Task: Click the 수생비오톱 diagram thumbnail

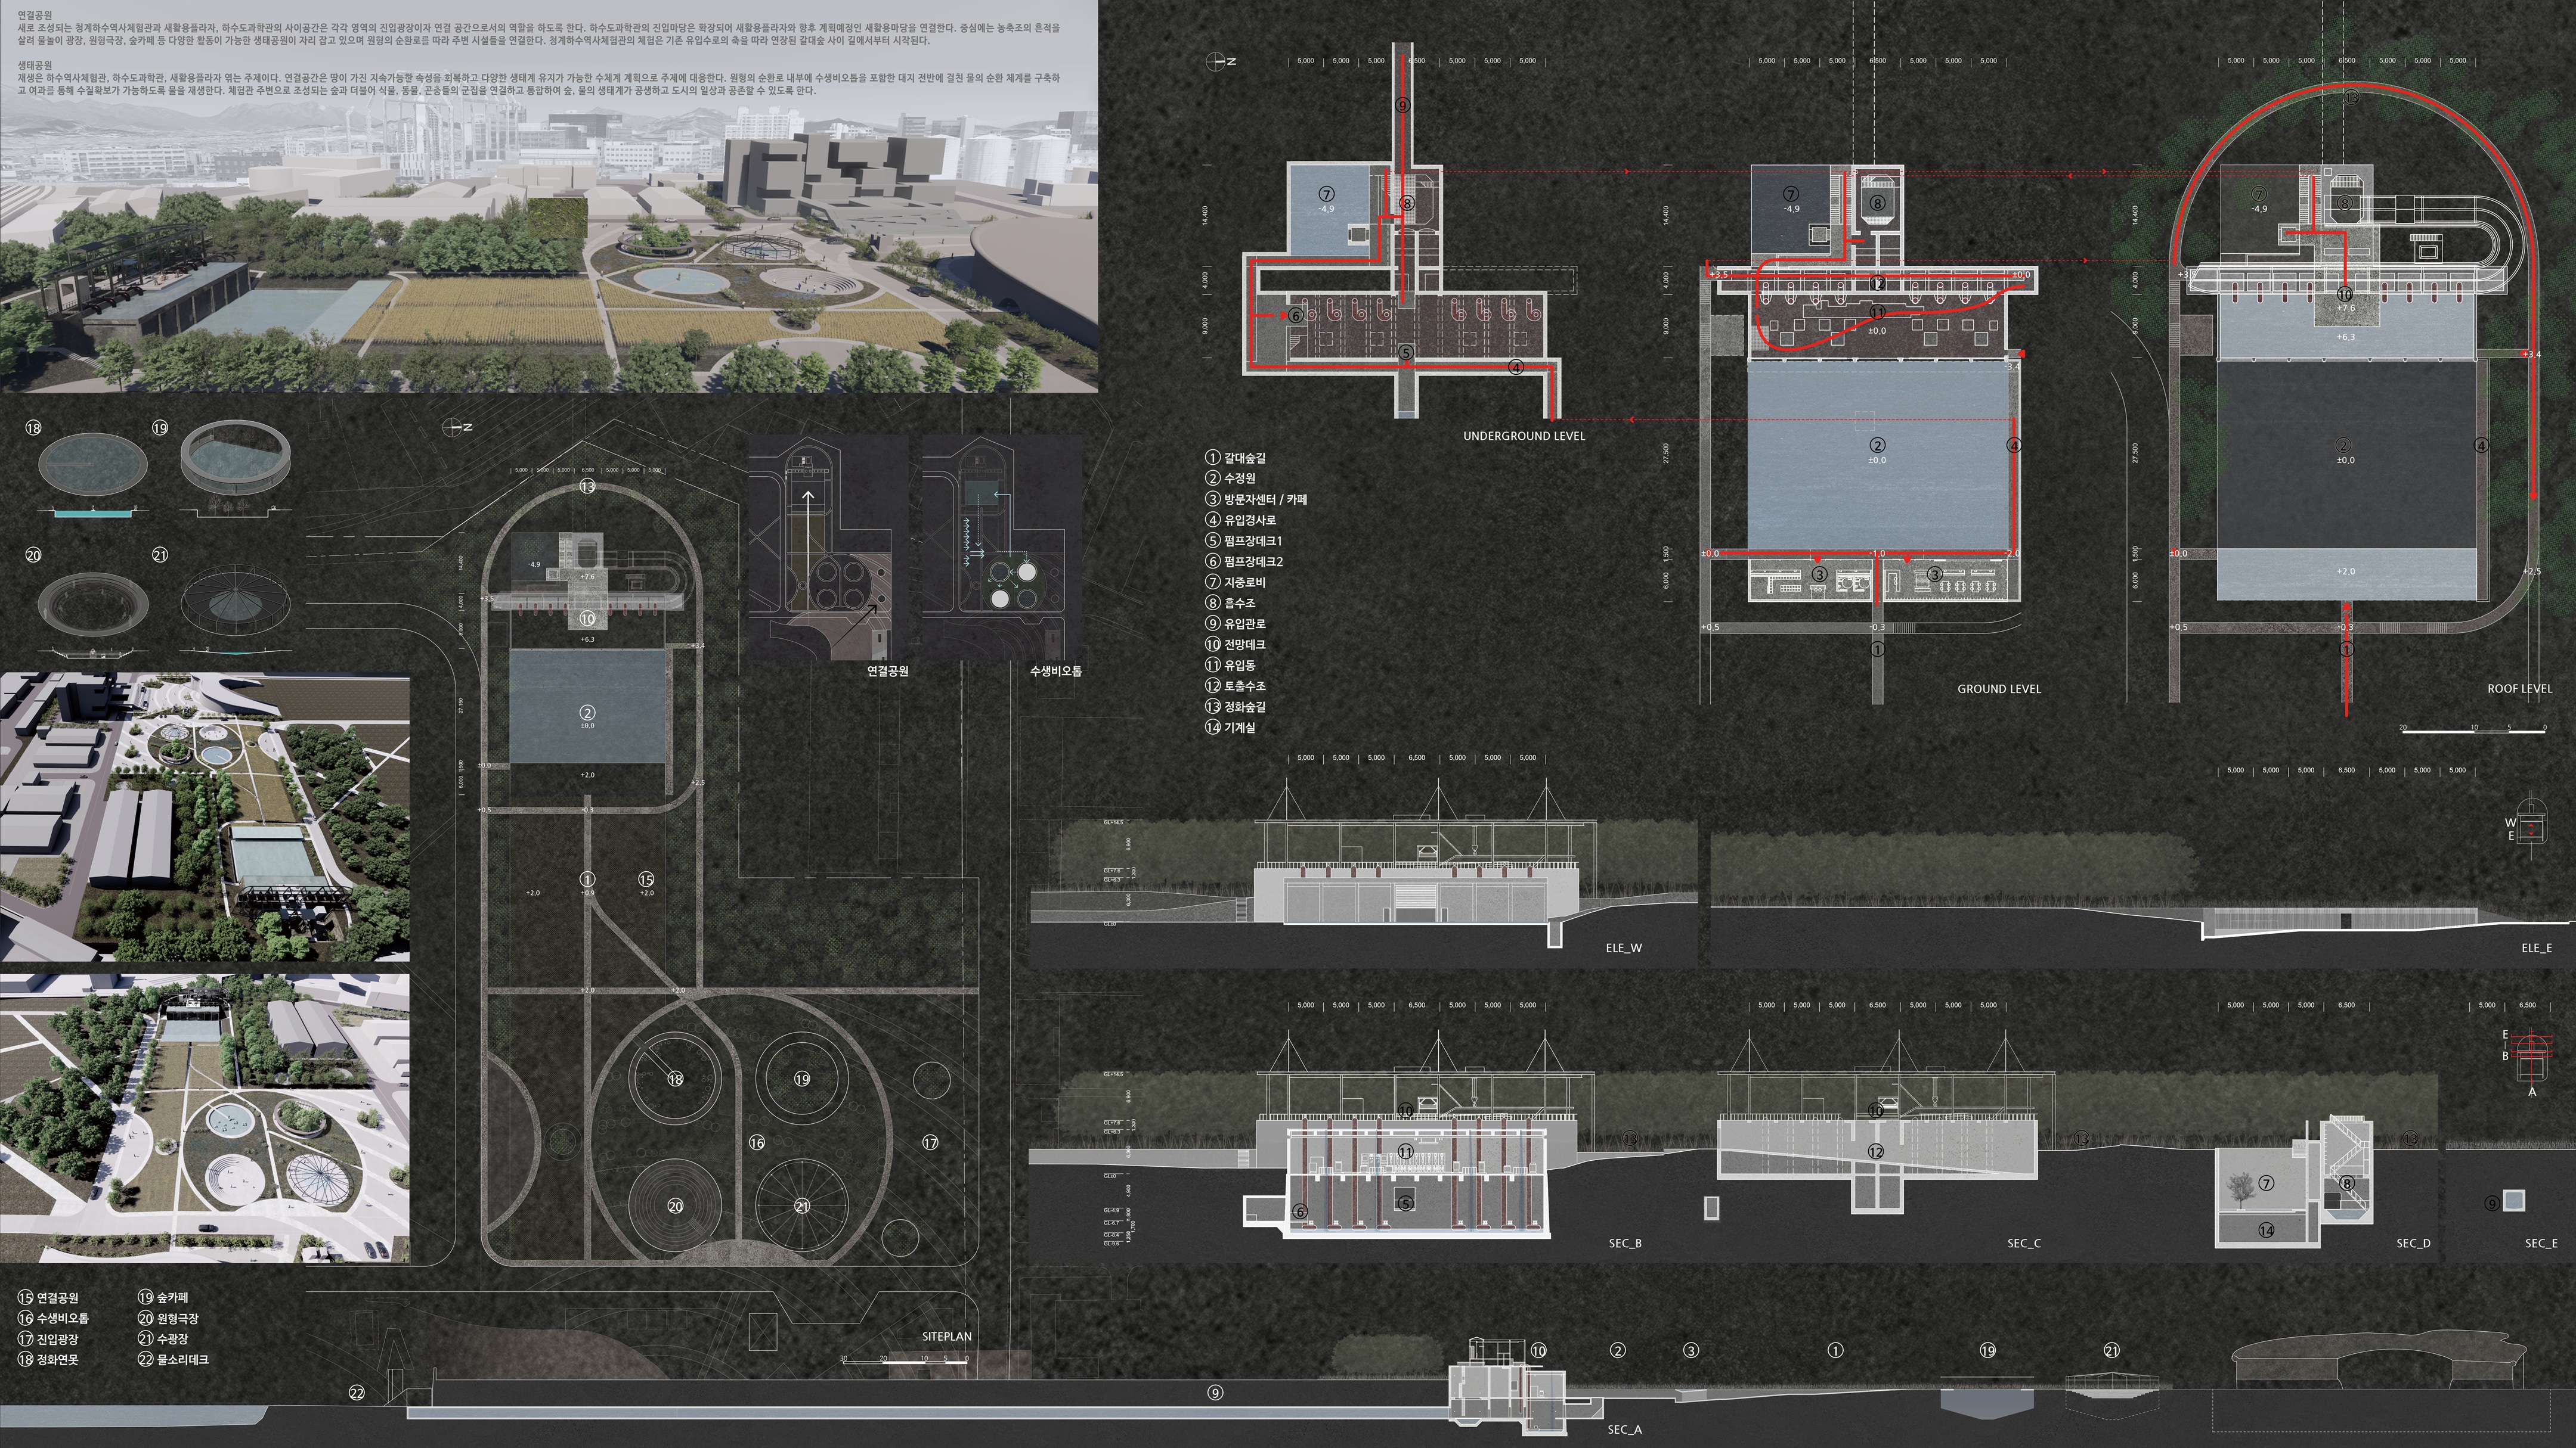Action: [x=1002, y=548]
